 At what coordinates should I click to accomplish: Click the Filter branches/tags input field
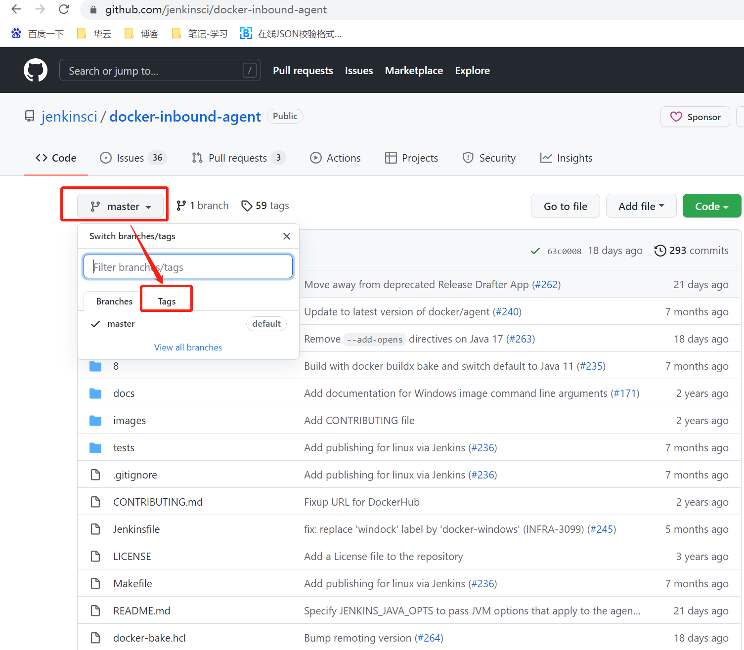tap(188, 266)
